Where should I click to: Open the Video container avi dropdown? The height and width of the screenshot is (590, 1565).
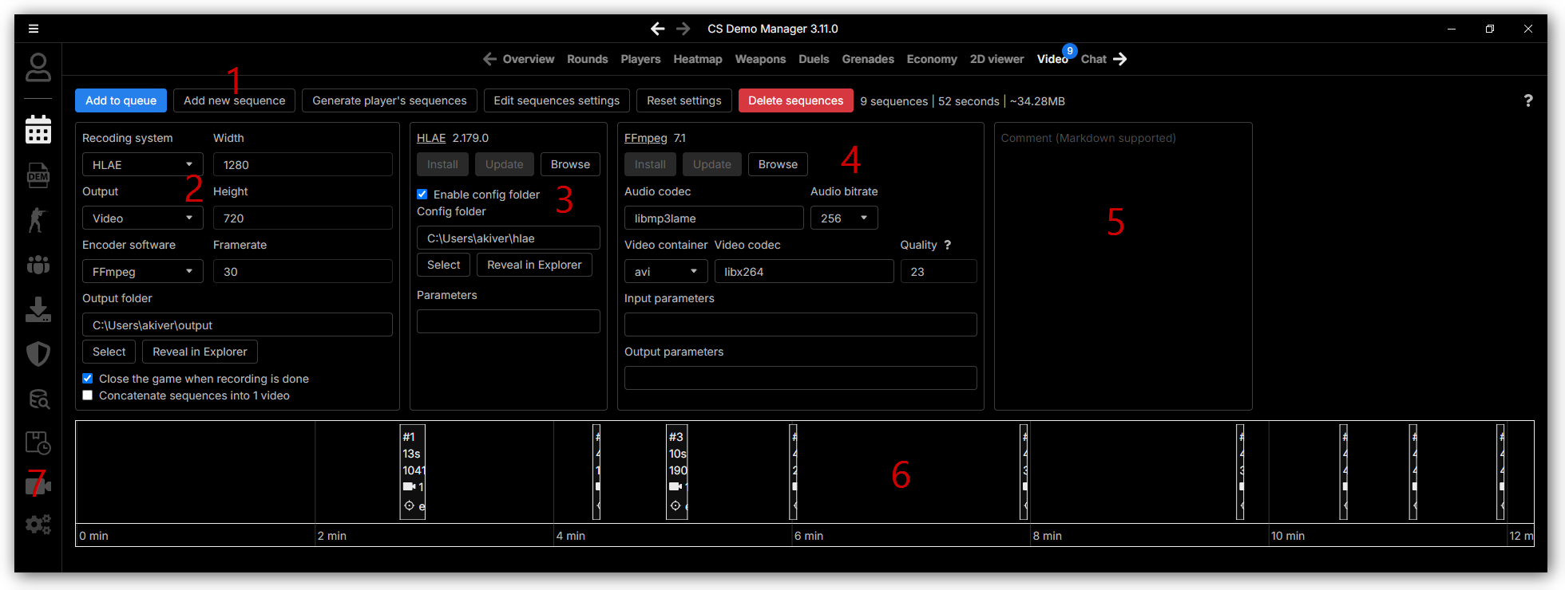click(x=666, y=272)
